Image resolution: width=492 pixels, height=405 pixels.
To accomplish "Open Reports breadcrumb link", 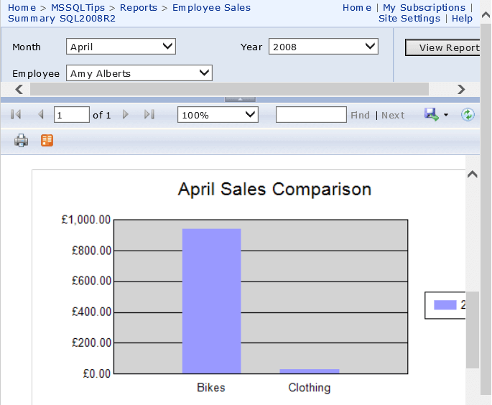I will (x=139, y=7).
